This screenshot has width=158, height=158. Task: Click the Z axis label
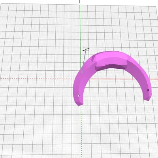click(x=86, y=49)
